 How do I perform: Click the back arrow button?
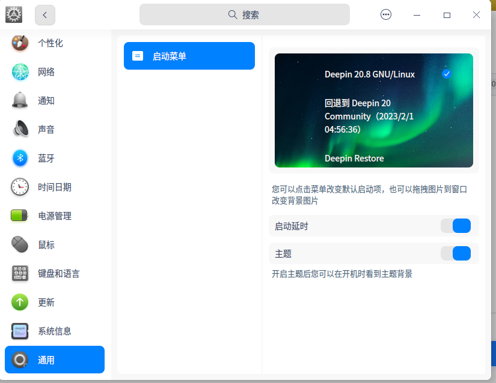(x=44, y=14)
